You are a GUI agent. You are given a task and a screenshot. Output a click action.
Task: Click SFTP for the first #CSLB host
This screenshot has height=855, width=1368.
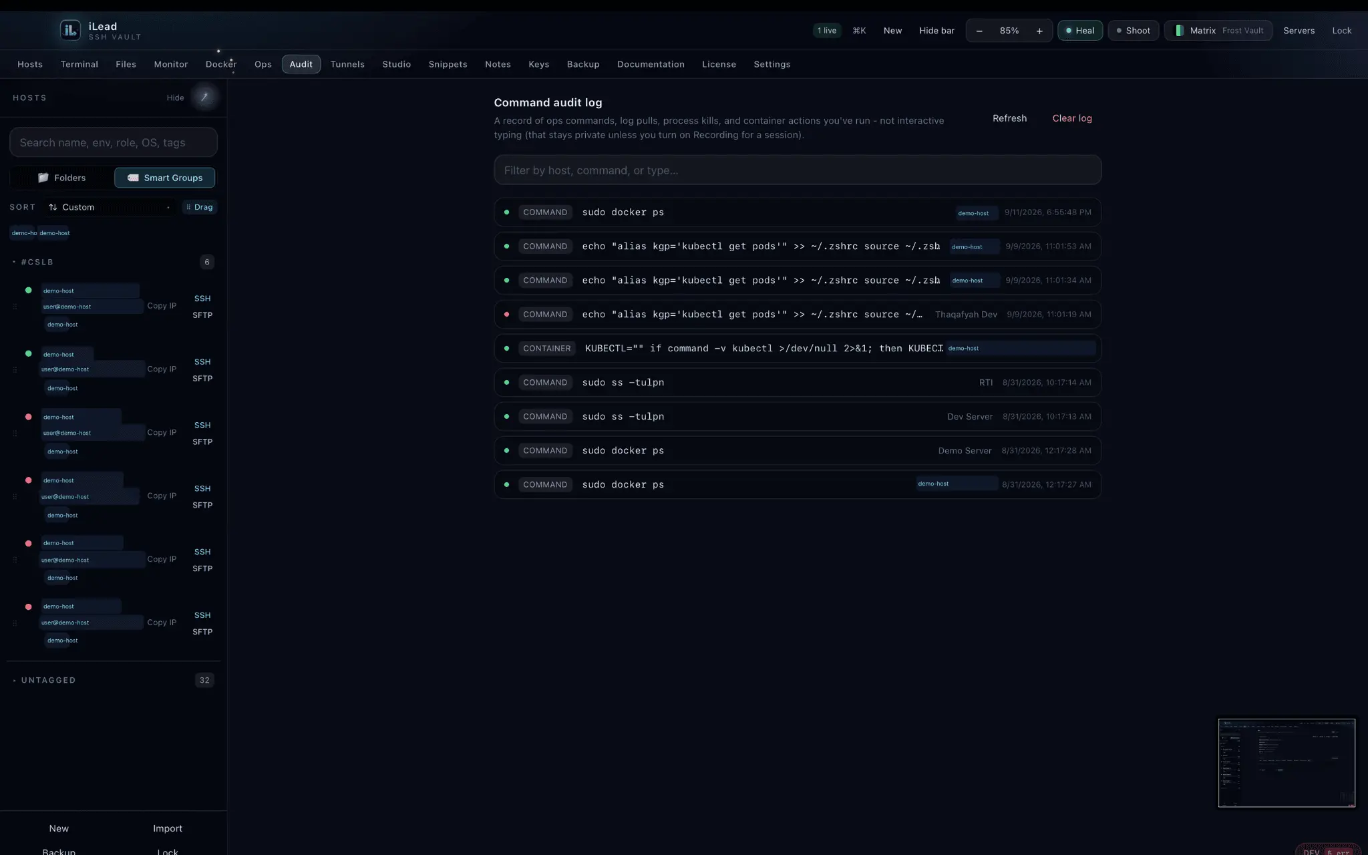202,315
